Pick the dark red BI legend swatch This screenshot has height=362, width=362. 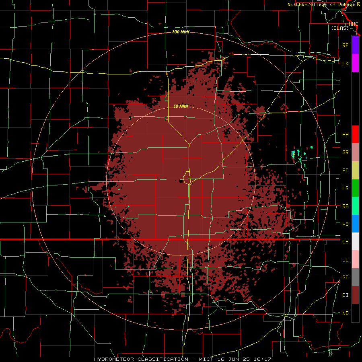click(x=355, y=295)
